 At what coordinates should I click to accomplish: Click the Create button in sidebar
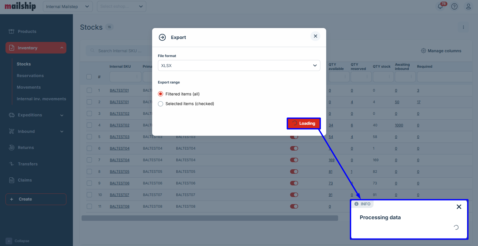(36, 199)
